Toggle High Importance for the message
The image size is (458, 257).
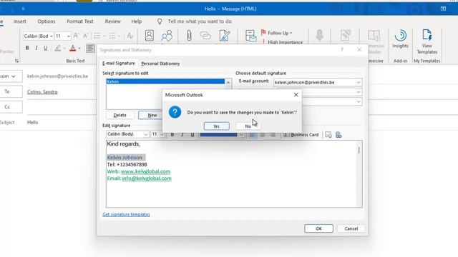click(283, 42)
